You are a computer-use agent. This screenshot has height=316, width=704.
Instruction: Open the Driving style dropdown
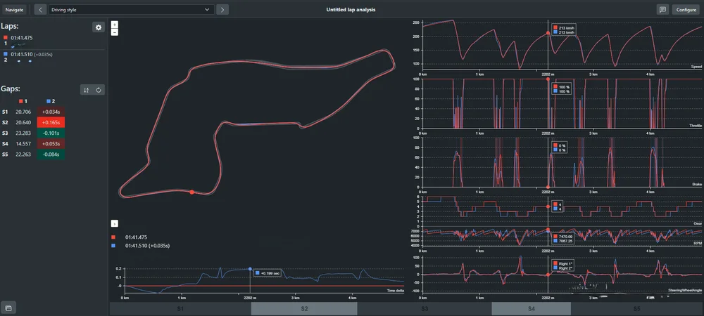pyautogui.click(x=131, y=9)
